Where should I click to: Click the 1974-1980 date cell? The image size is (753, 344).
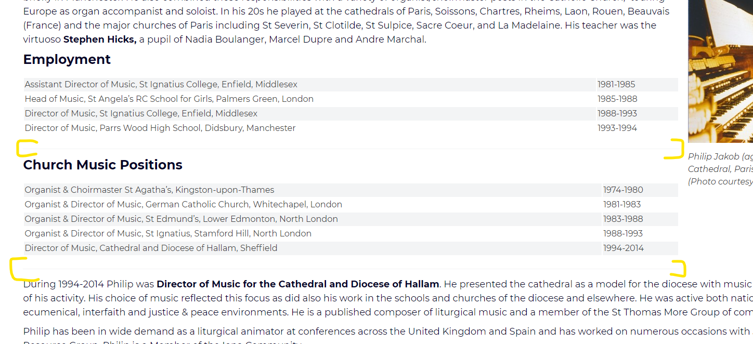[x=623, y=190]
